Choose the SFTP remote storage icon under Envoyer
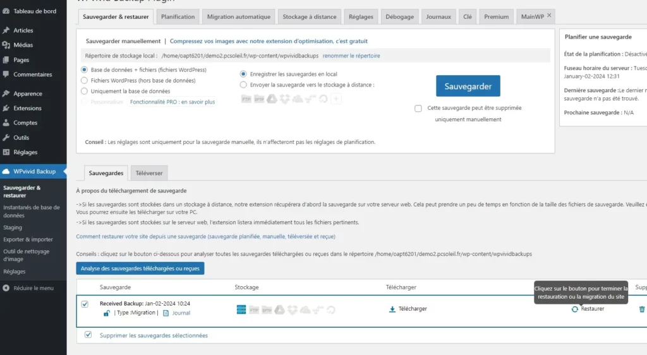This screenshot has width=647, height=355. [259, 99]
